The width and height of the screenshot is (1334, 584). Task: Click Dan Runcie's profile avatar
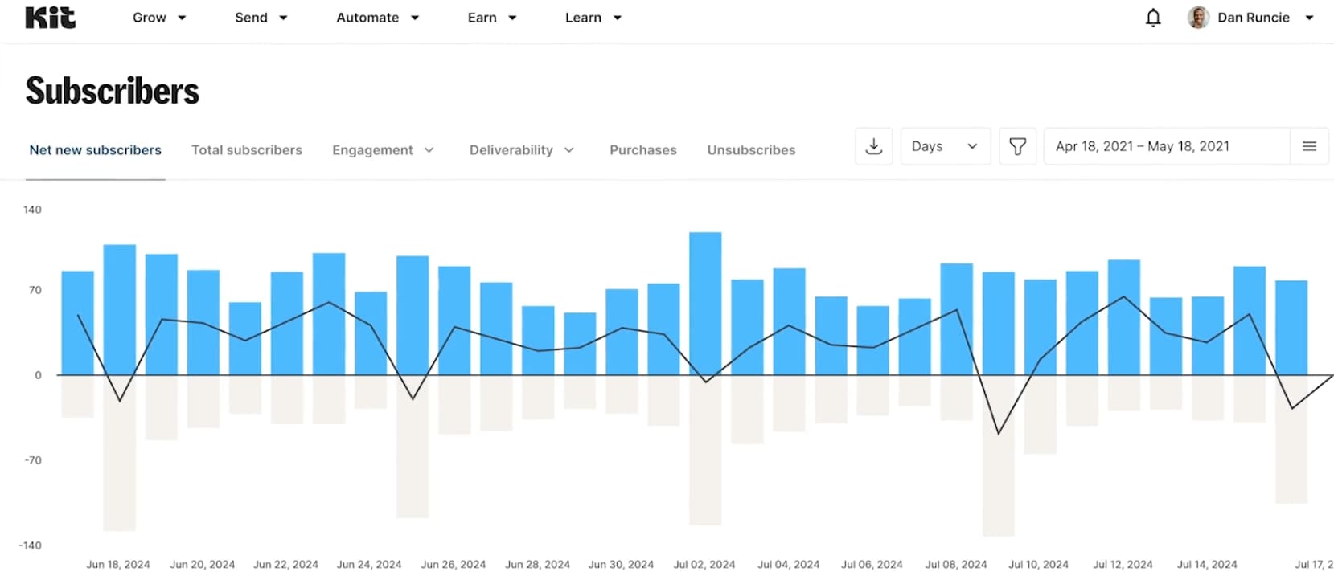pyautogui.click(x=1198, y=18)
